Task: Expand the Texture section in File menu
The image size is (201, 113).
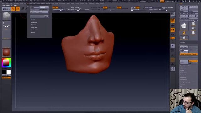Action: coord(34,30)
